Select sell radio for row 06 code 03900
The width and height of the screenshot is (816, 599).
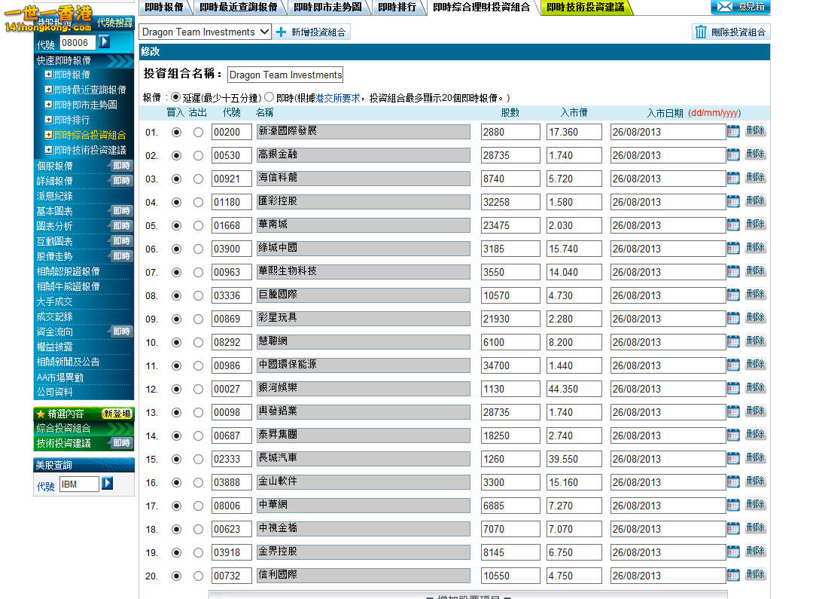click(x=198, y=249)
